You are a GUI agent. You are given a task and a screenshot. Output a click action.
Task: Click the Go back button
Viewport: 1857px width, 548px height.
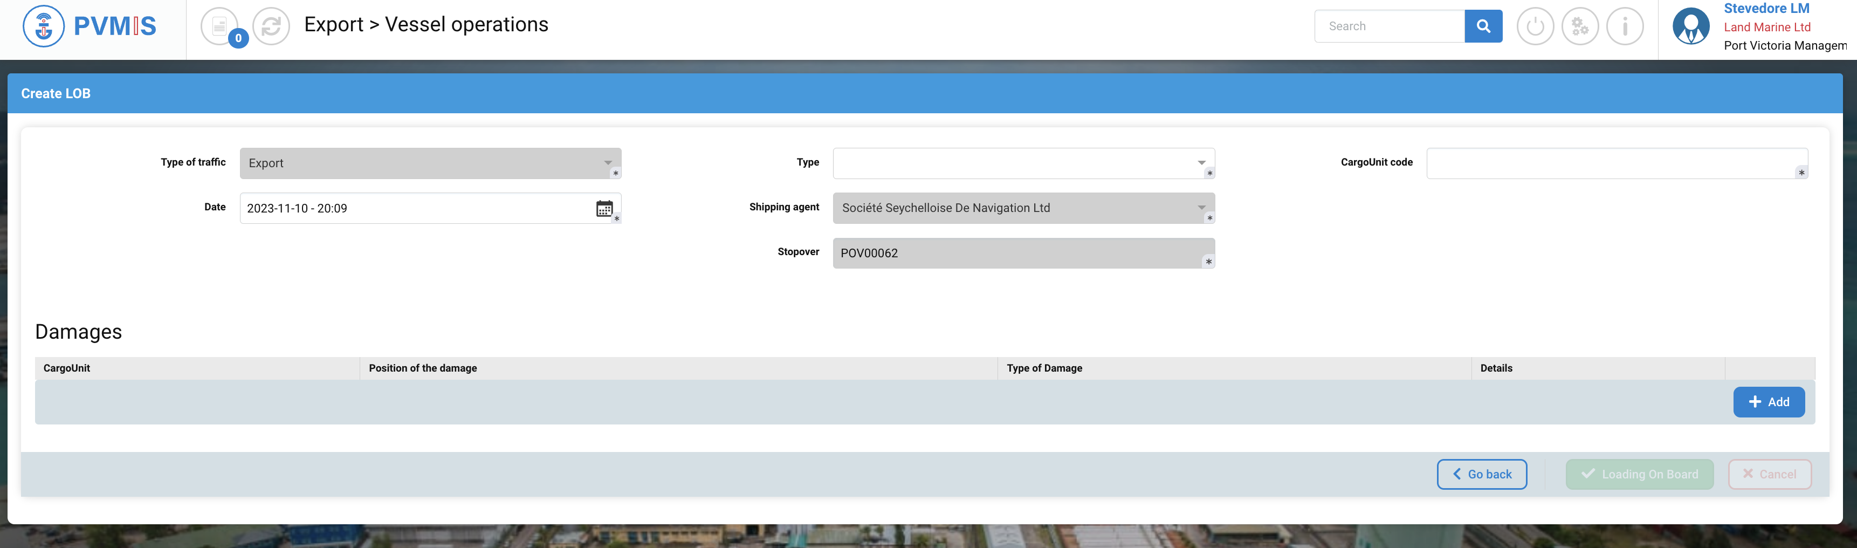(1481, 475)
